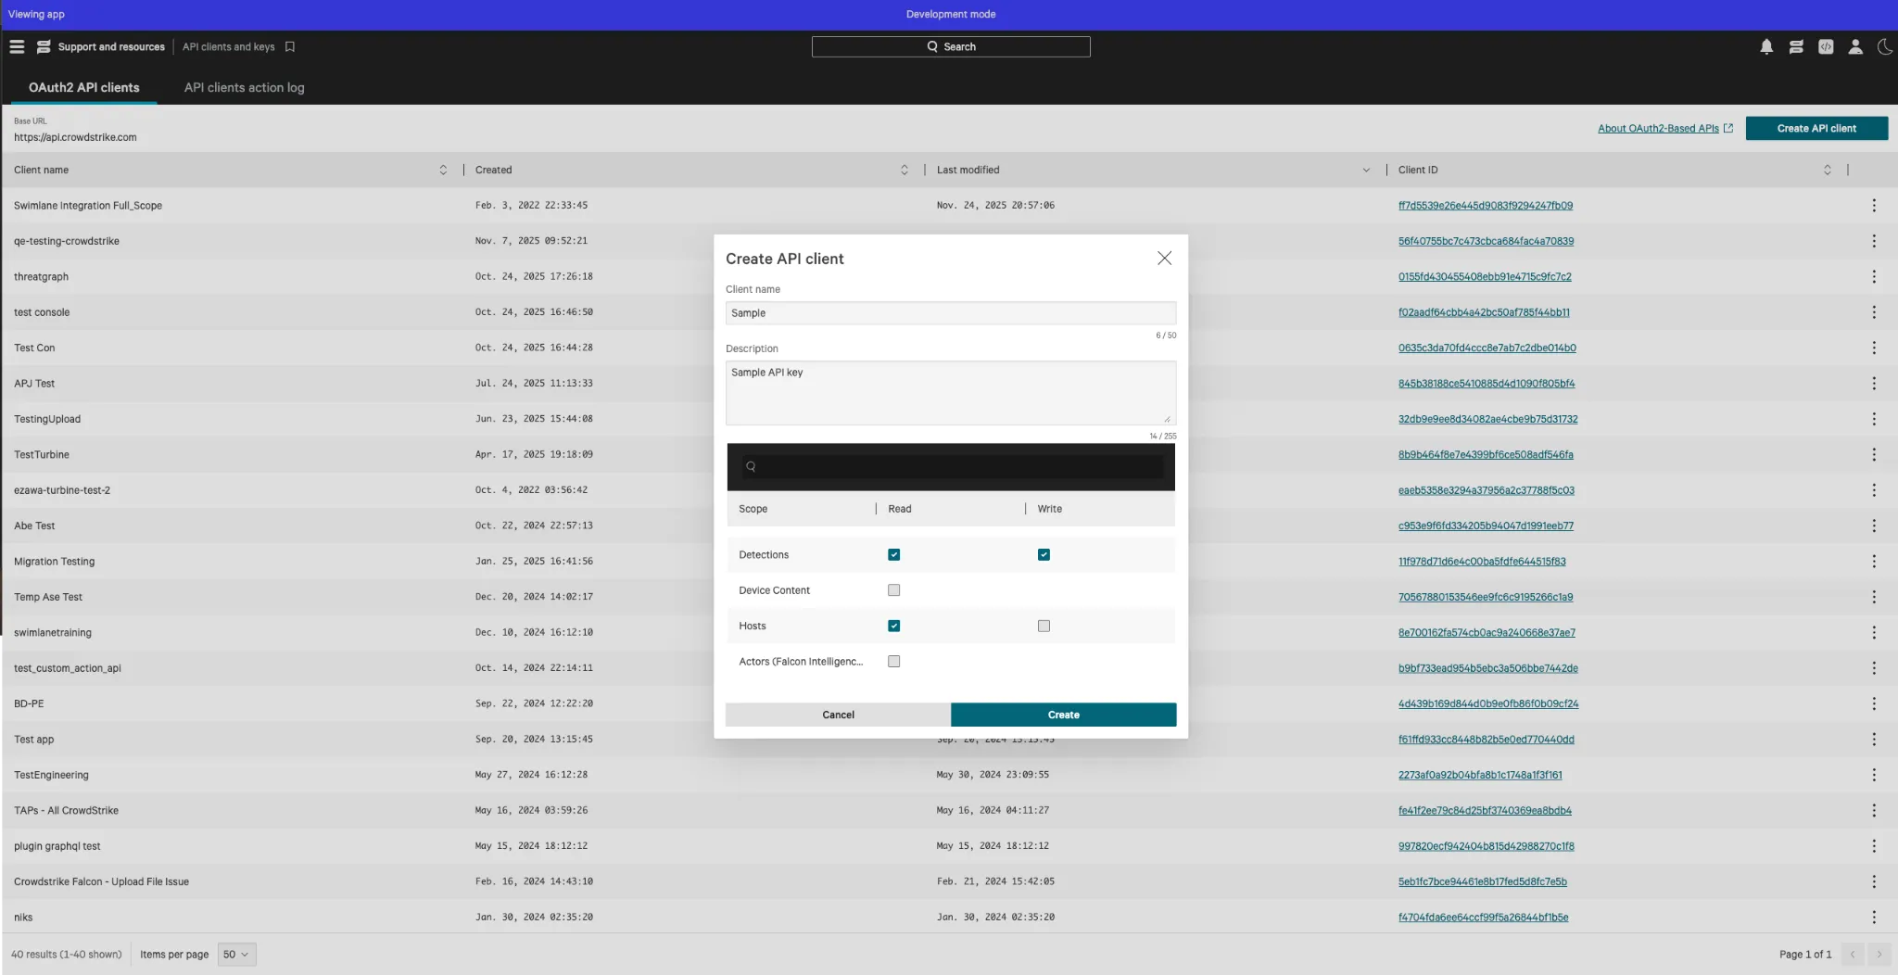Click the top Search bar
Viewport: 1898px width, 975px height.
[x=951, y=46]
